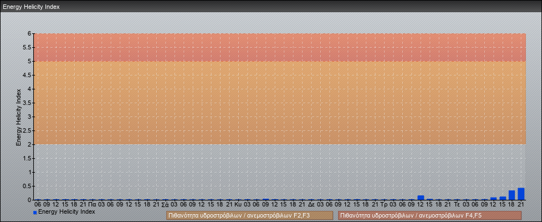The image size is (542, 222).
Task: Click the second-tallest blue bar, hour 18 after Τε
Action: [512, 195]
